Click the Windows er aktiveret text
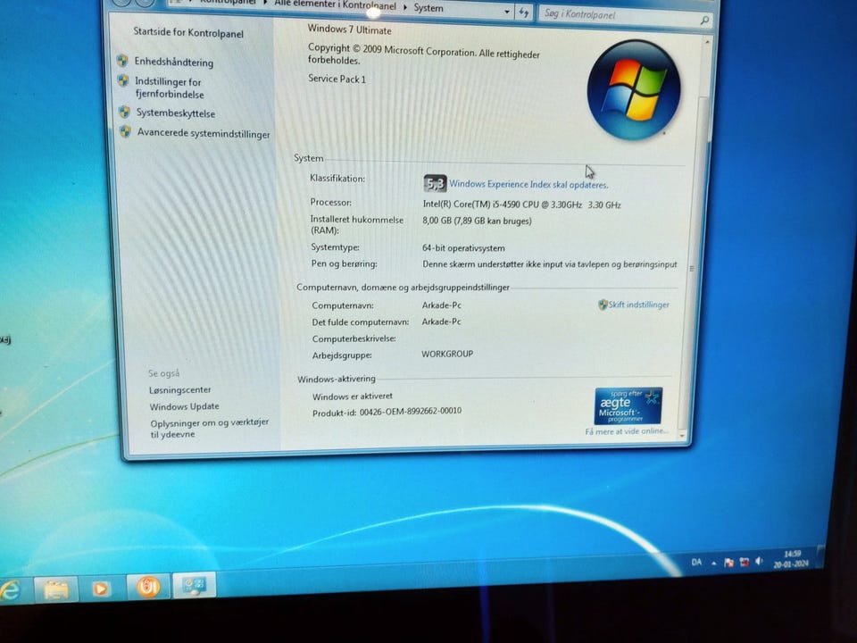Image resolution: width=857 pixels, height=643 pixels. coord(353,396)
